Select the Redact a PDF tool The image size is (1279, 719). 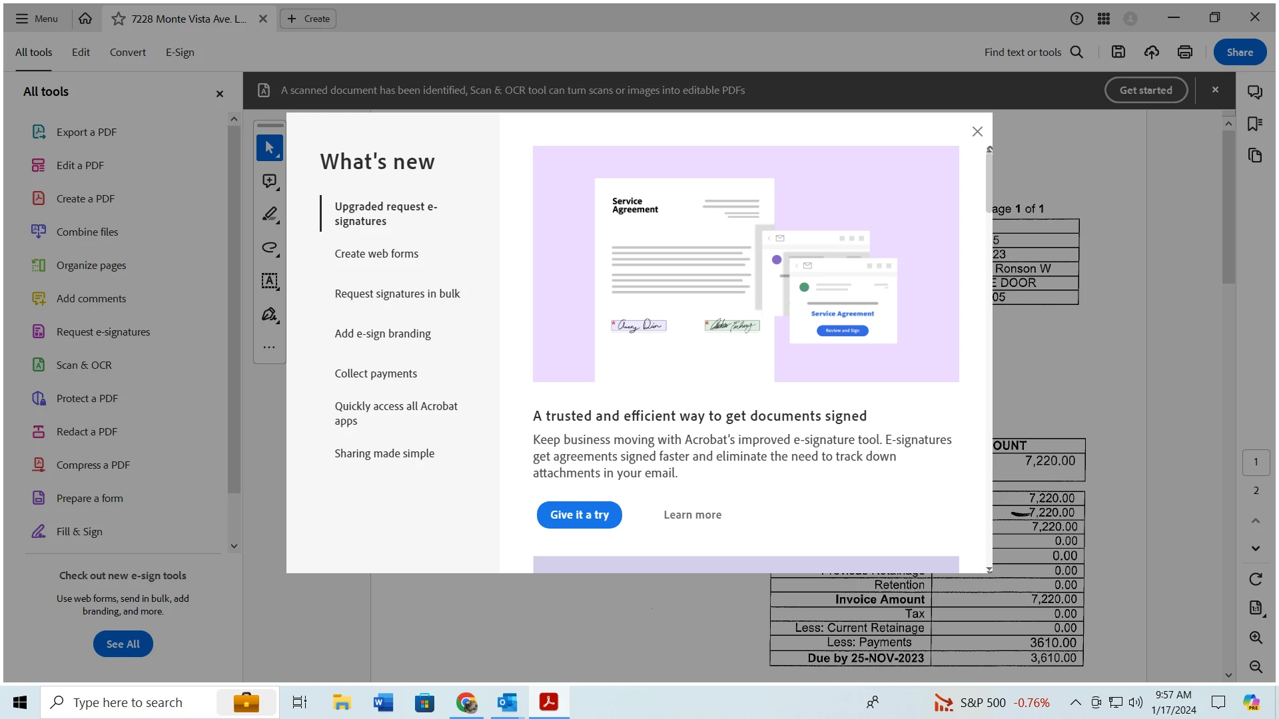pos(87,431)
